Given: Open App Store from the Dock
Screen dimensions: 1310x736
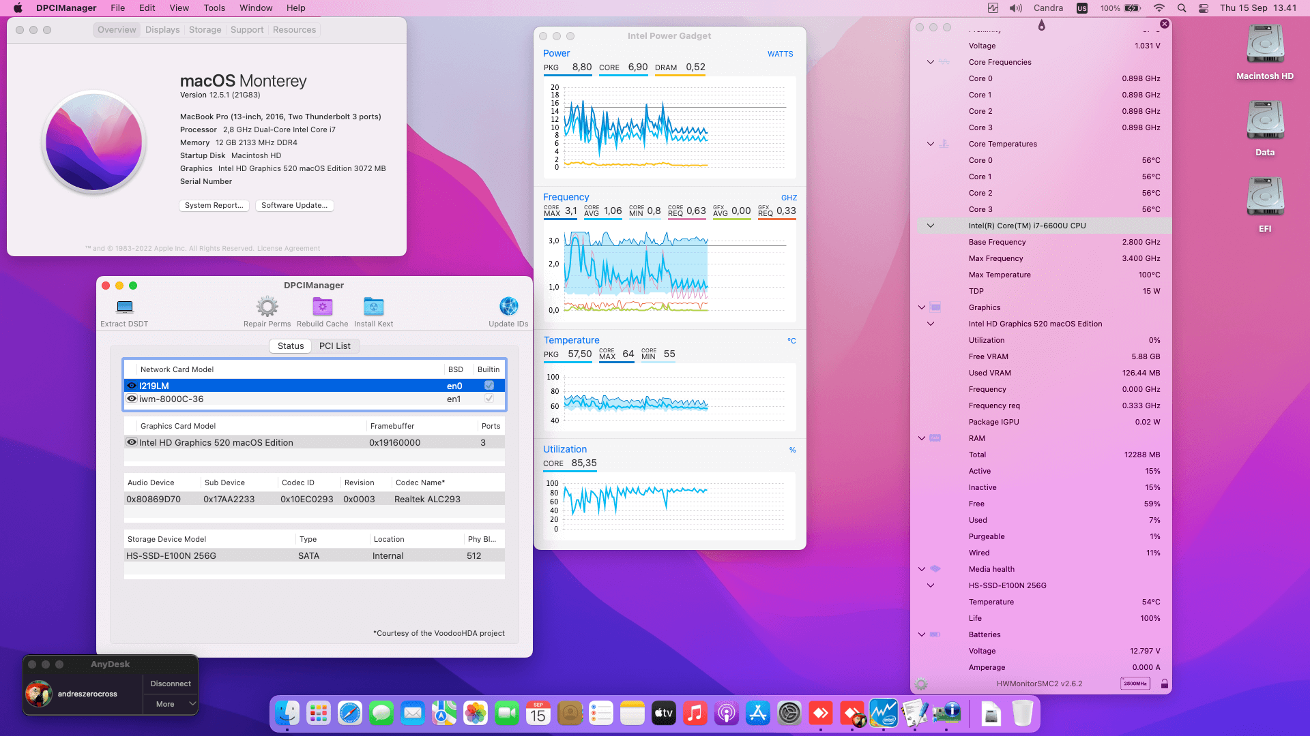Looking at the screenshot, I should [x=758, y=714].
